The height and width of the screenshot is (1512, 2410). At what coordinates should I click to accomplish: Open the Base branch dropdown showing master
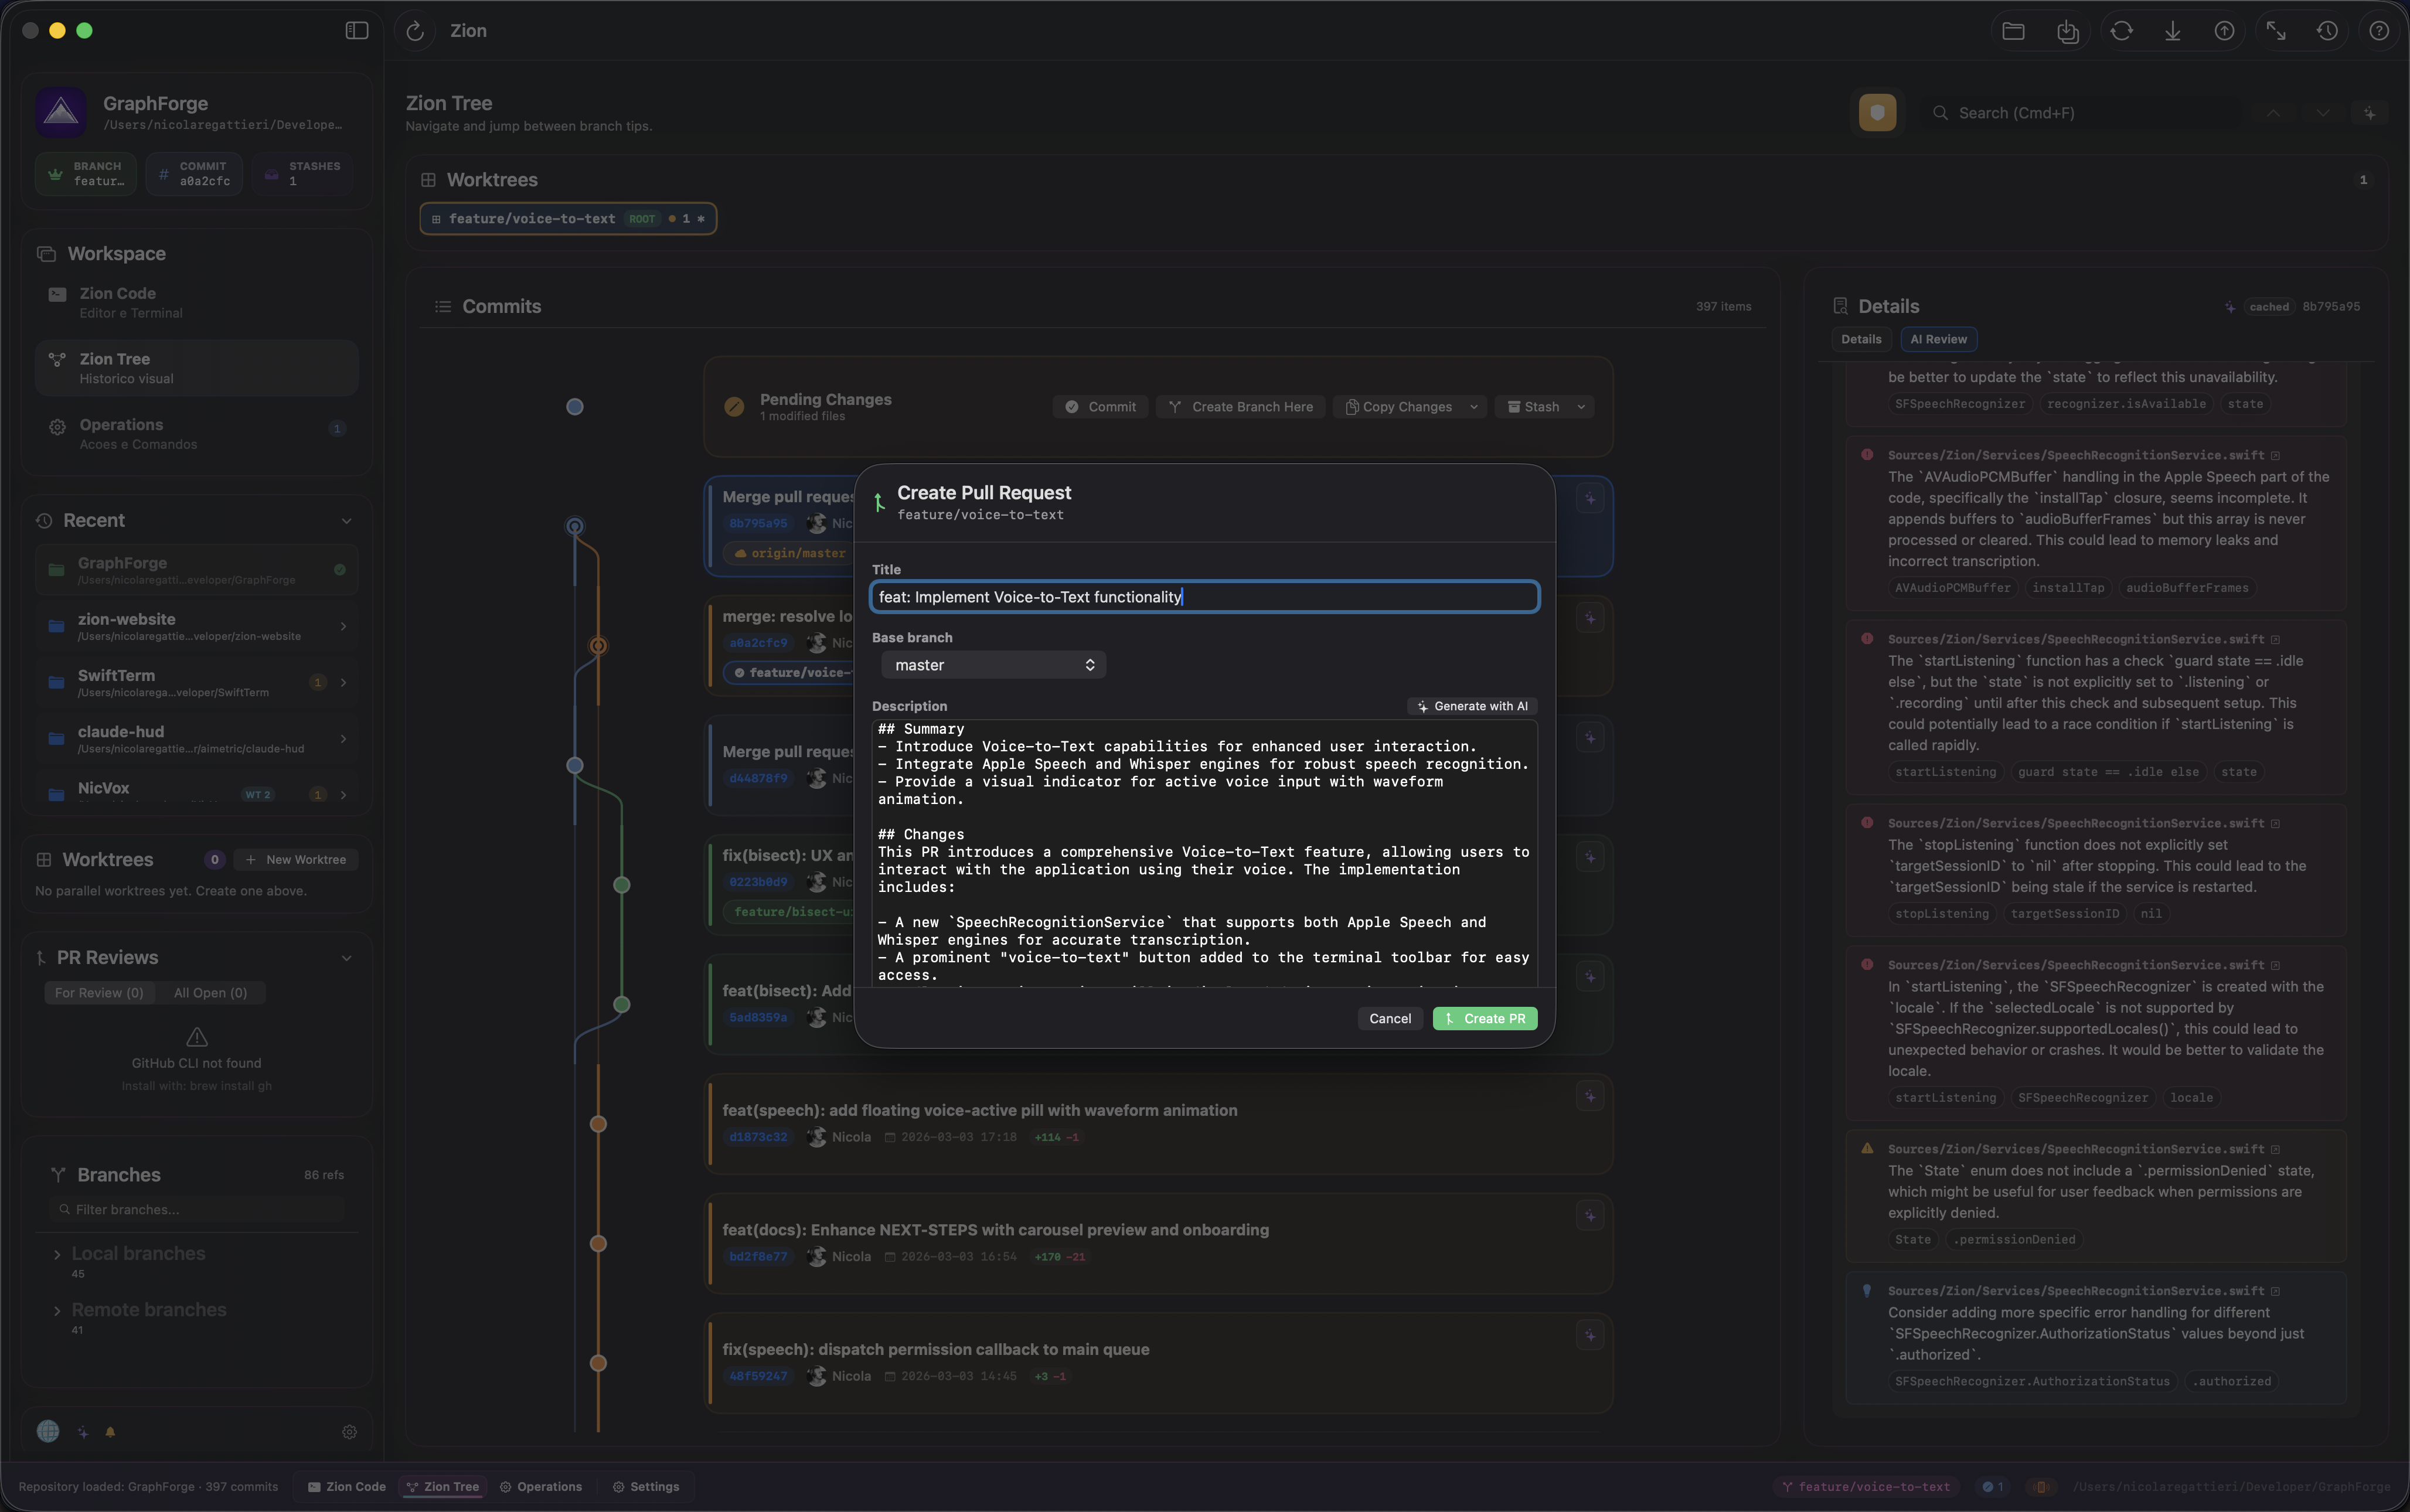[993, 664]
